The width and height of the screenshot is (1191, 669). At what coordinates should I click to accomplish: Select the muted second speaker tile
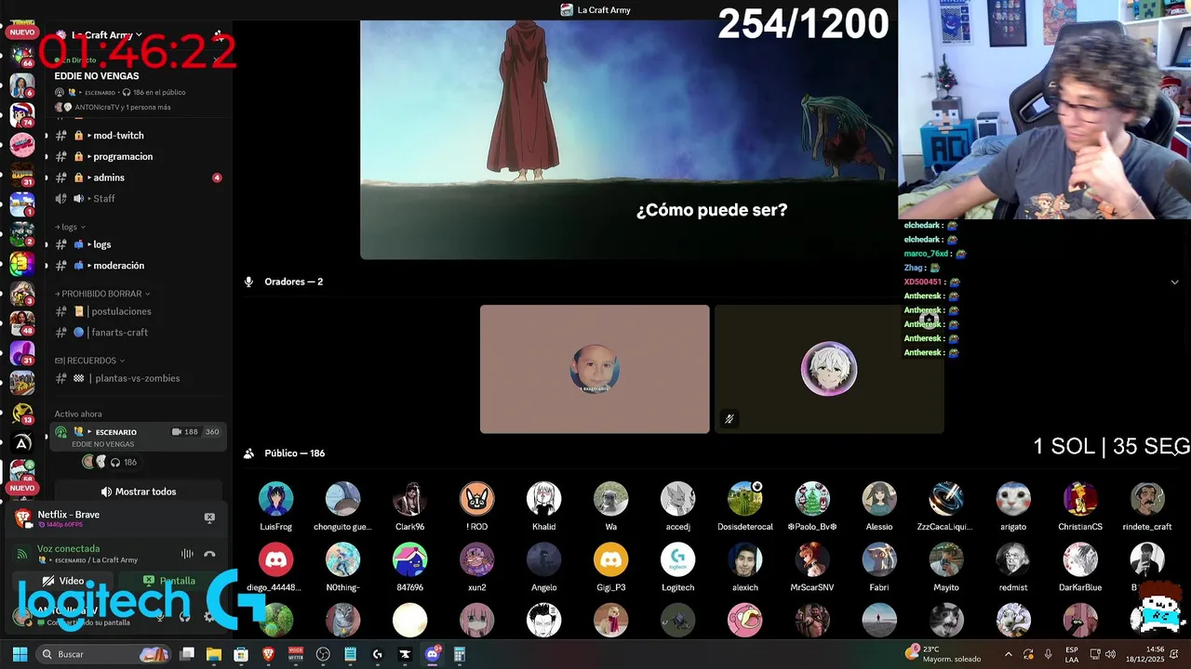pyautogui.click(x=829, y=369)
